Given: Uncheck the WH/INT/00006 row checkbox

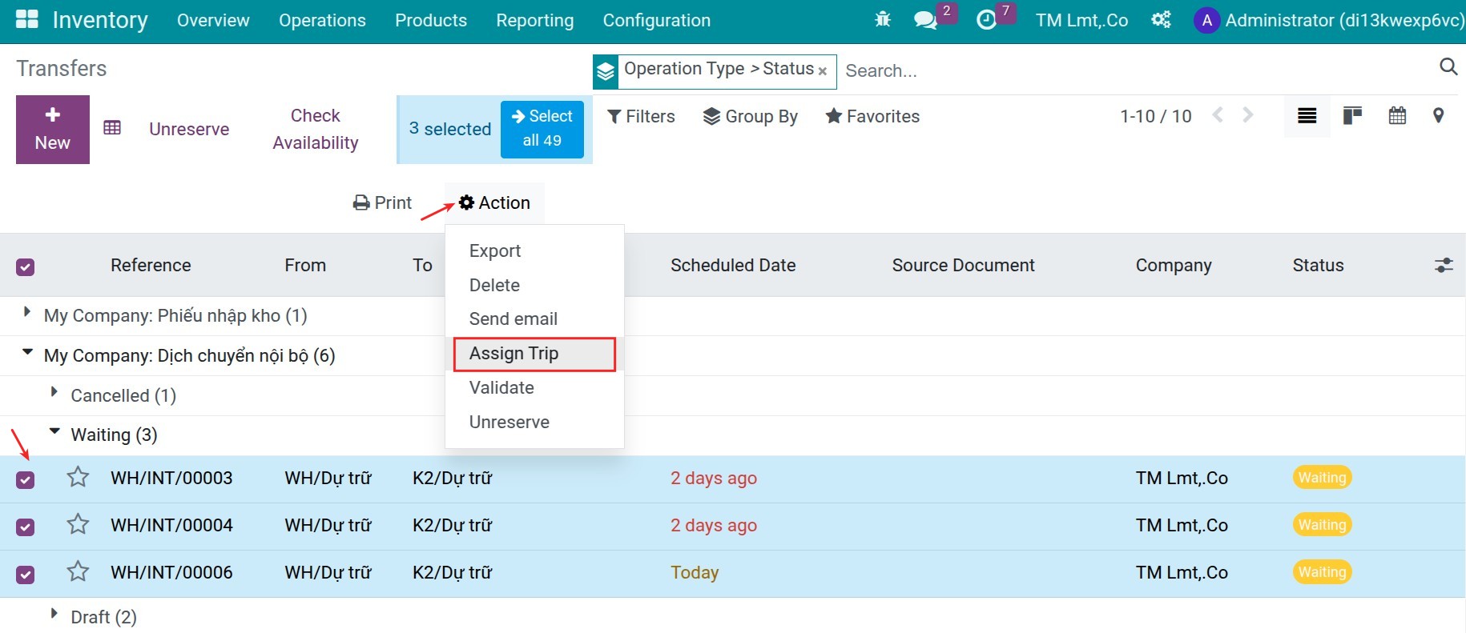Looking at the screenshot, I should point(26,574).
